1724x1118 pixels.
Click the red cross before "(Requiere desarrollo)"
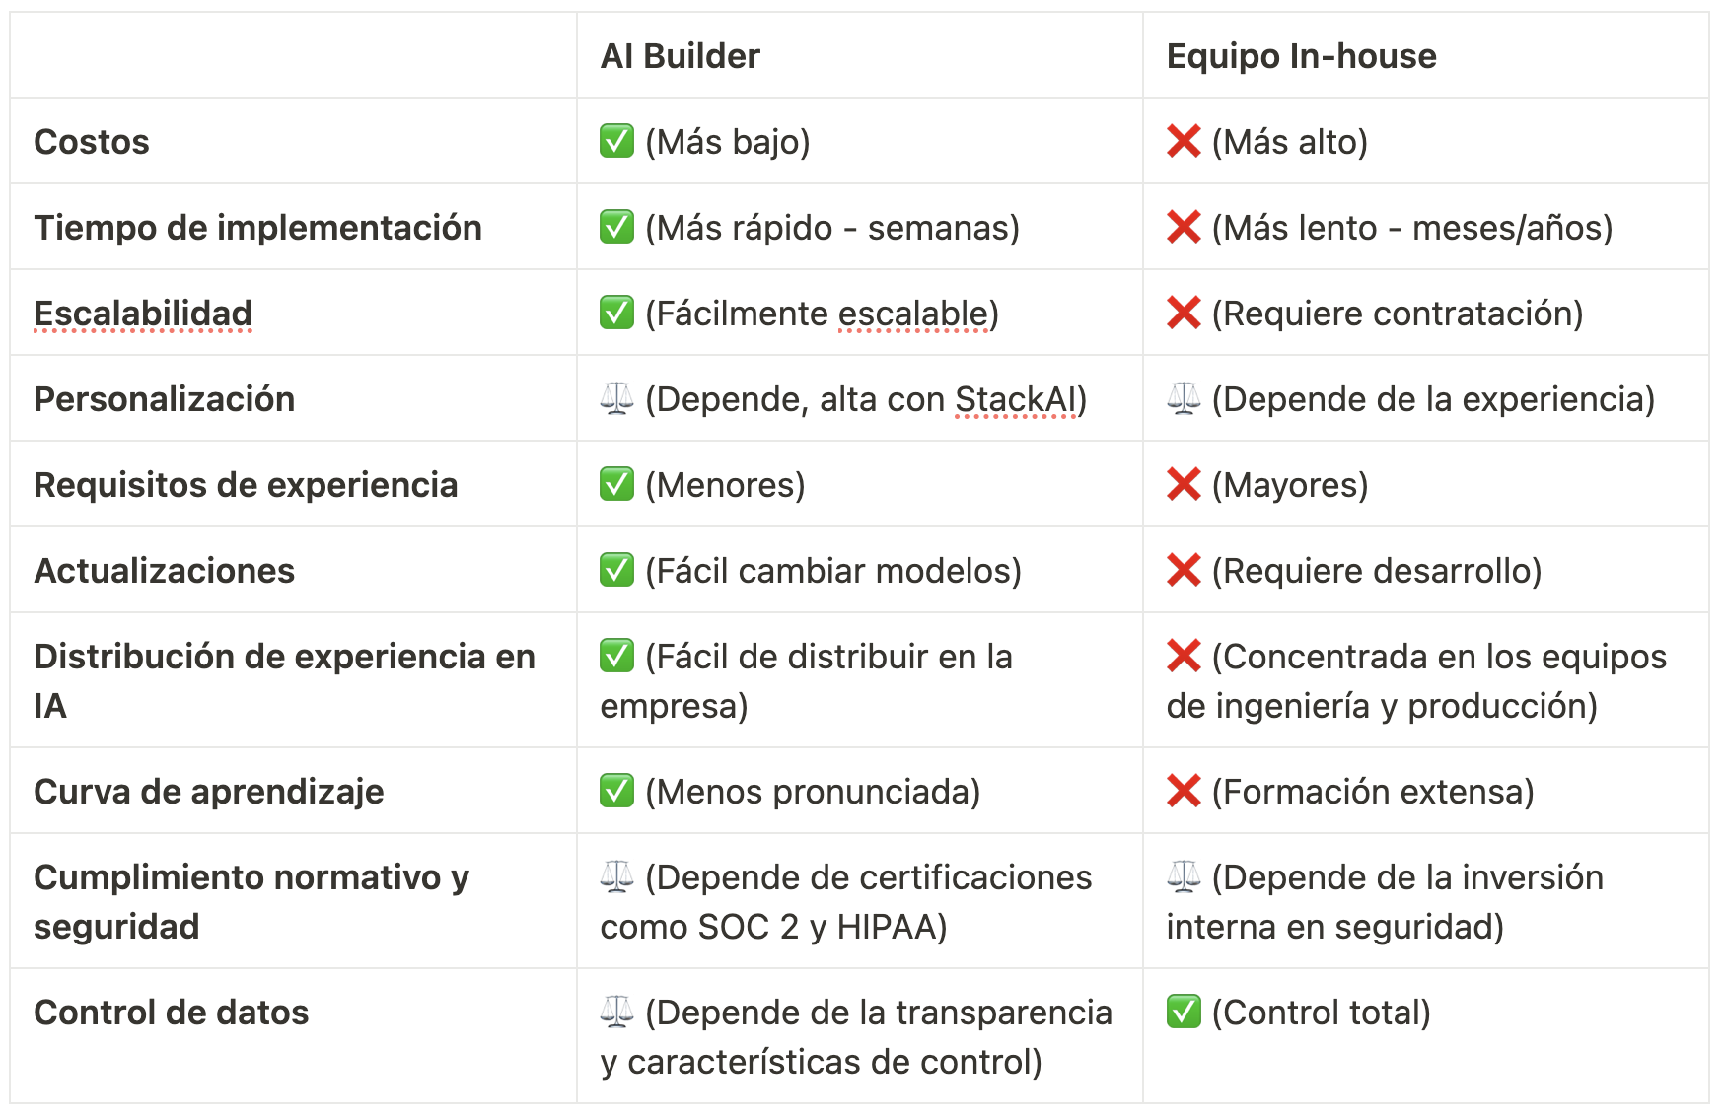click(x=1183, y=570)
